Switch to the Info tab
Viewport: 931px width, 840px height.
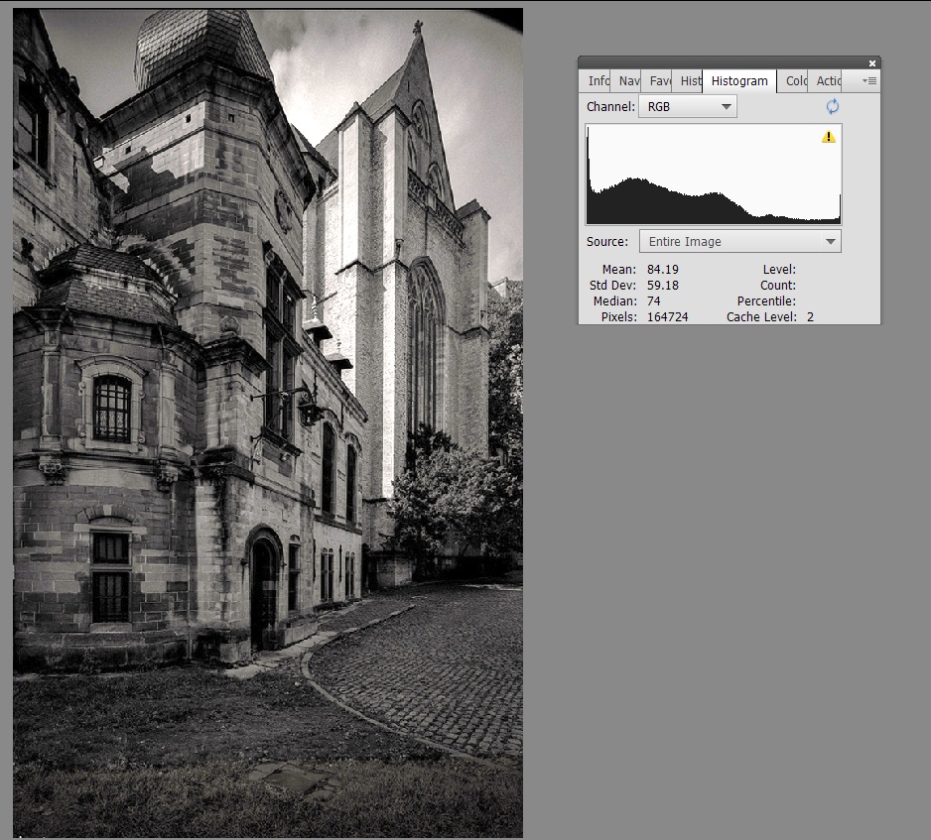click(x=598, y=81)
